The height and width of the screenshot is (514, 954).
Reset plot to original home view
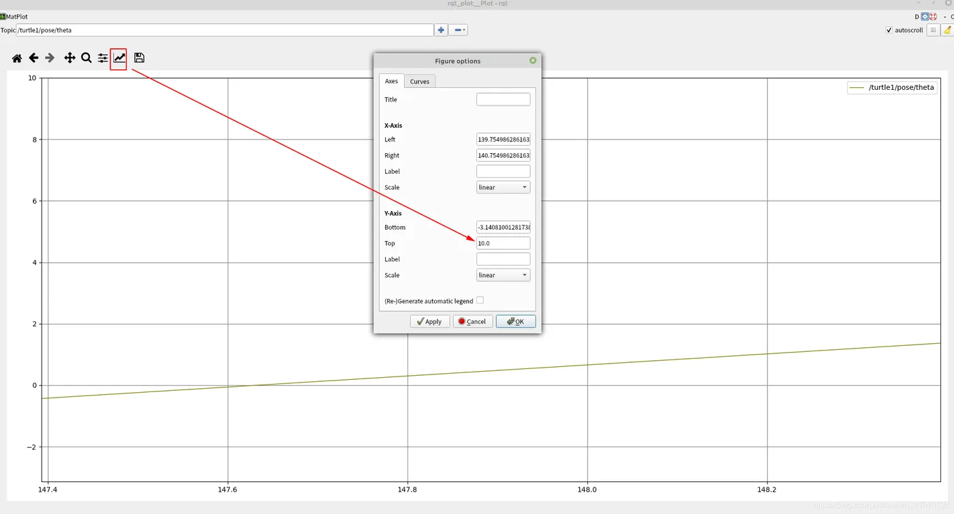(17, 59)
